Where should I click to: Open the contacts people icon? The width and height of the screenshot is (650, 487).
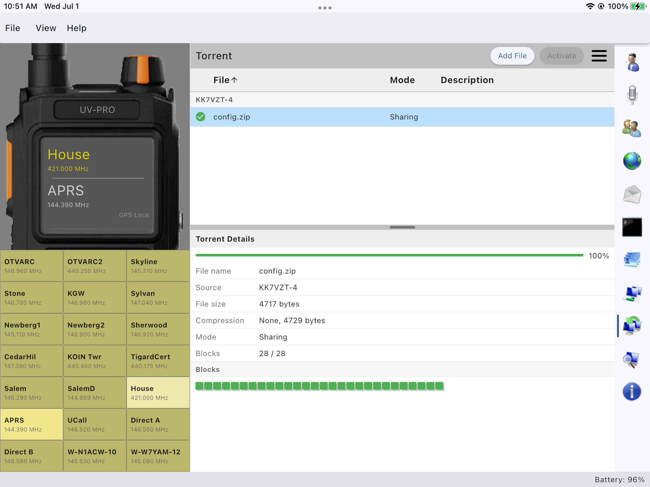coord(632,128)
